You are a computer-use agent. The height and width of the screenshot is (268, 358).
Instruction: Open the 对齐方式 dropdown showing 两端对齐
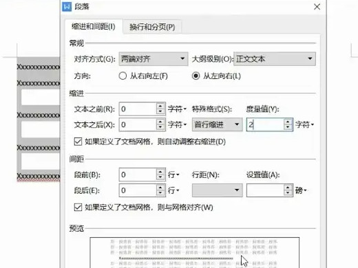154,59
